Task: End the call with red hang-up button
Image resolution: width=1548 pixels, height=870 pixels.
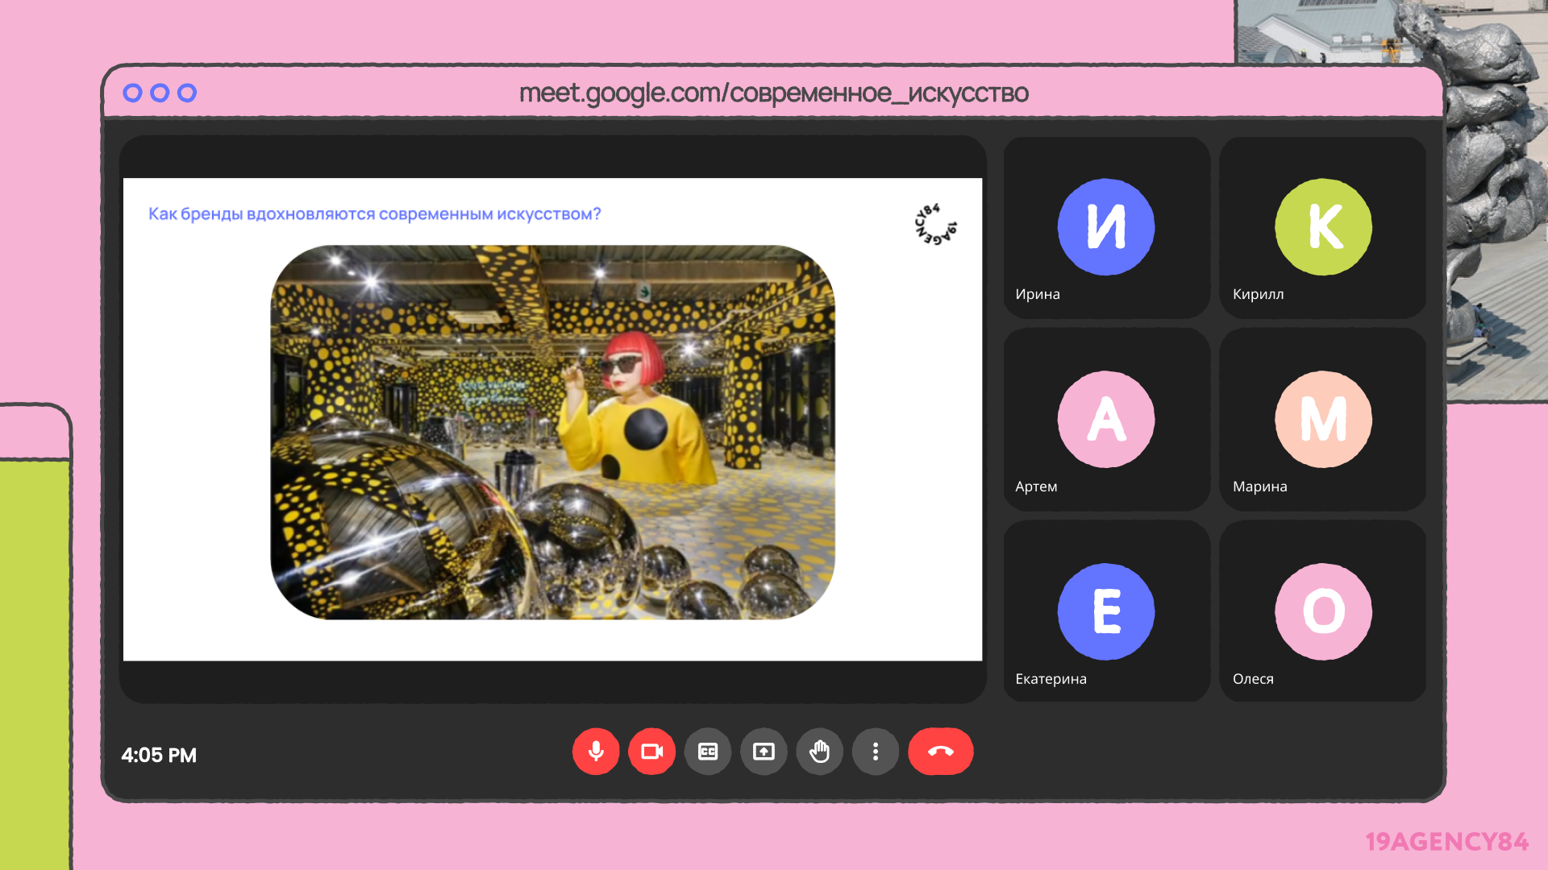Action: pyautogui.click(x=940, y=752)
